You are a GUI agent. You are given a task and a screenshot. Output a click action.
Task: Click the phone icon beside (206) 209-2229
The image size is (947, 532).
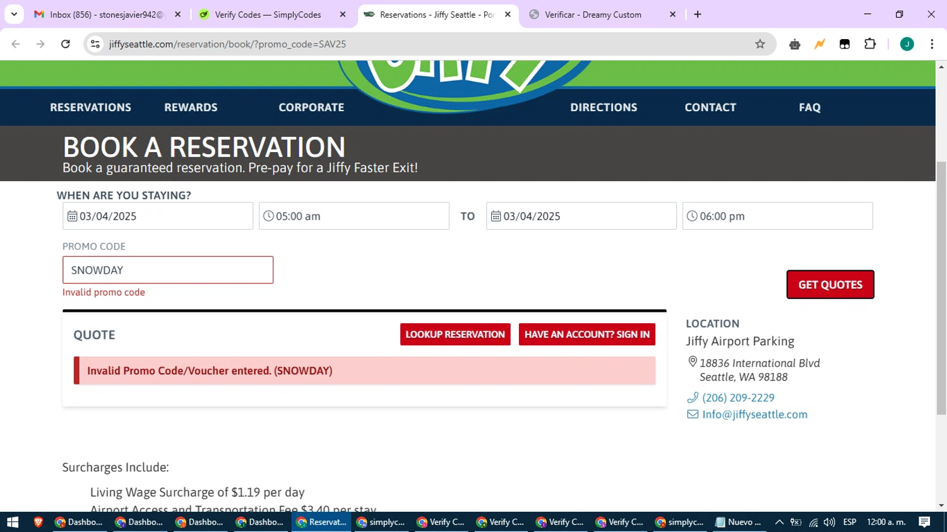pyautogui.click(x=693, y=398)
